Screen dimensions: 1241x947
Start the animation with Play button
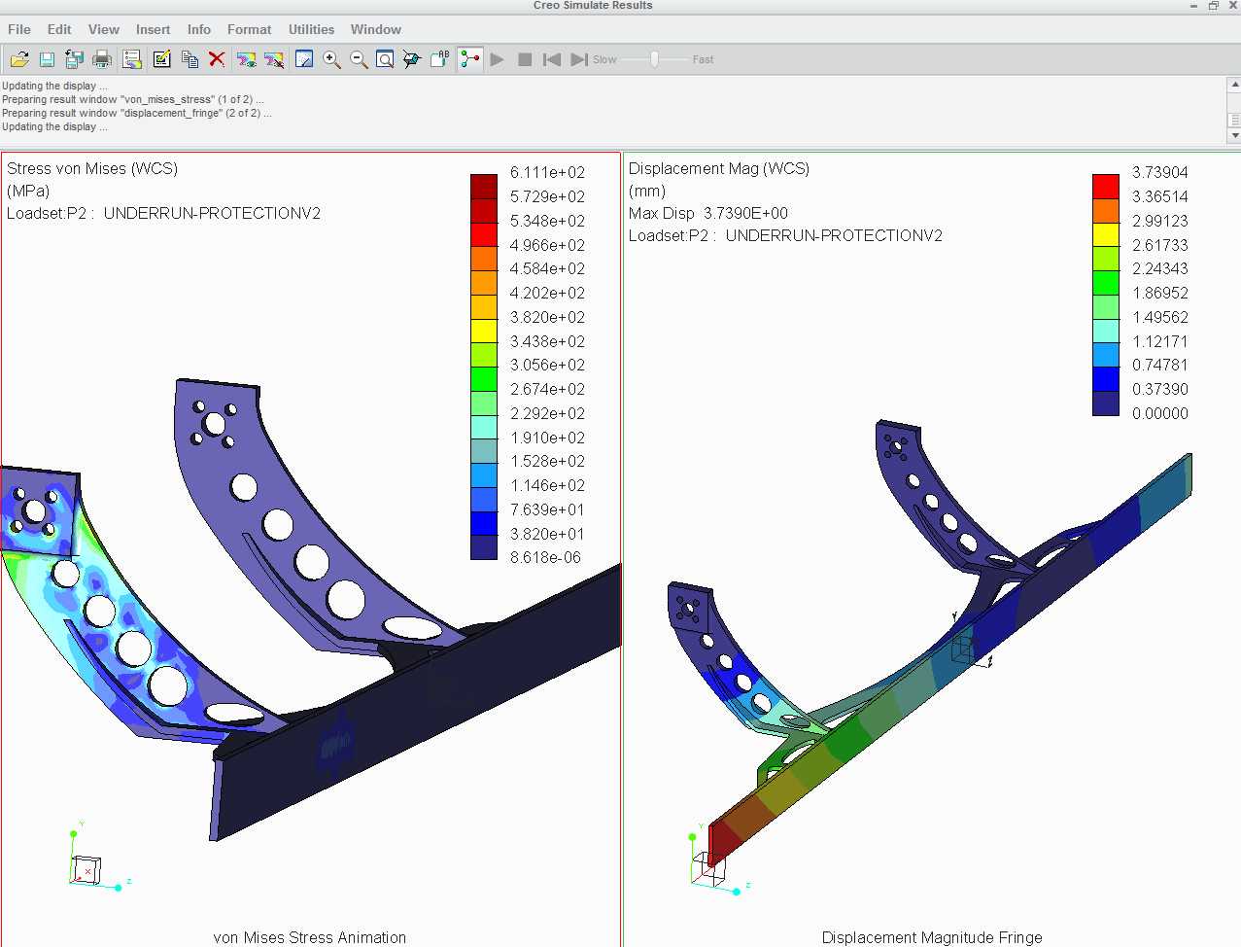(498, 59)
